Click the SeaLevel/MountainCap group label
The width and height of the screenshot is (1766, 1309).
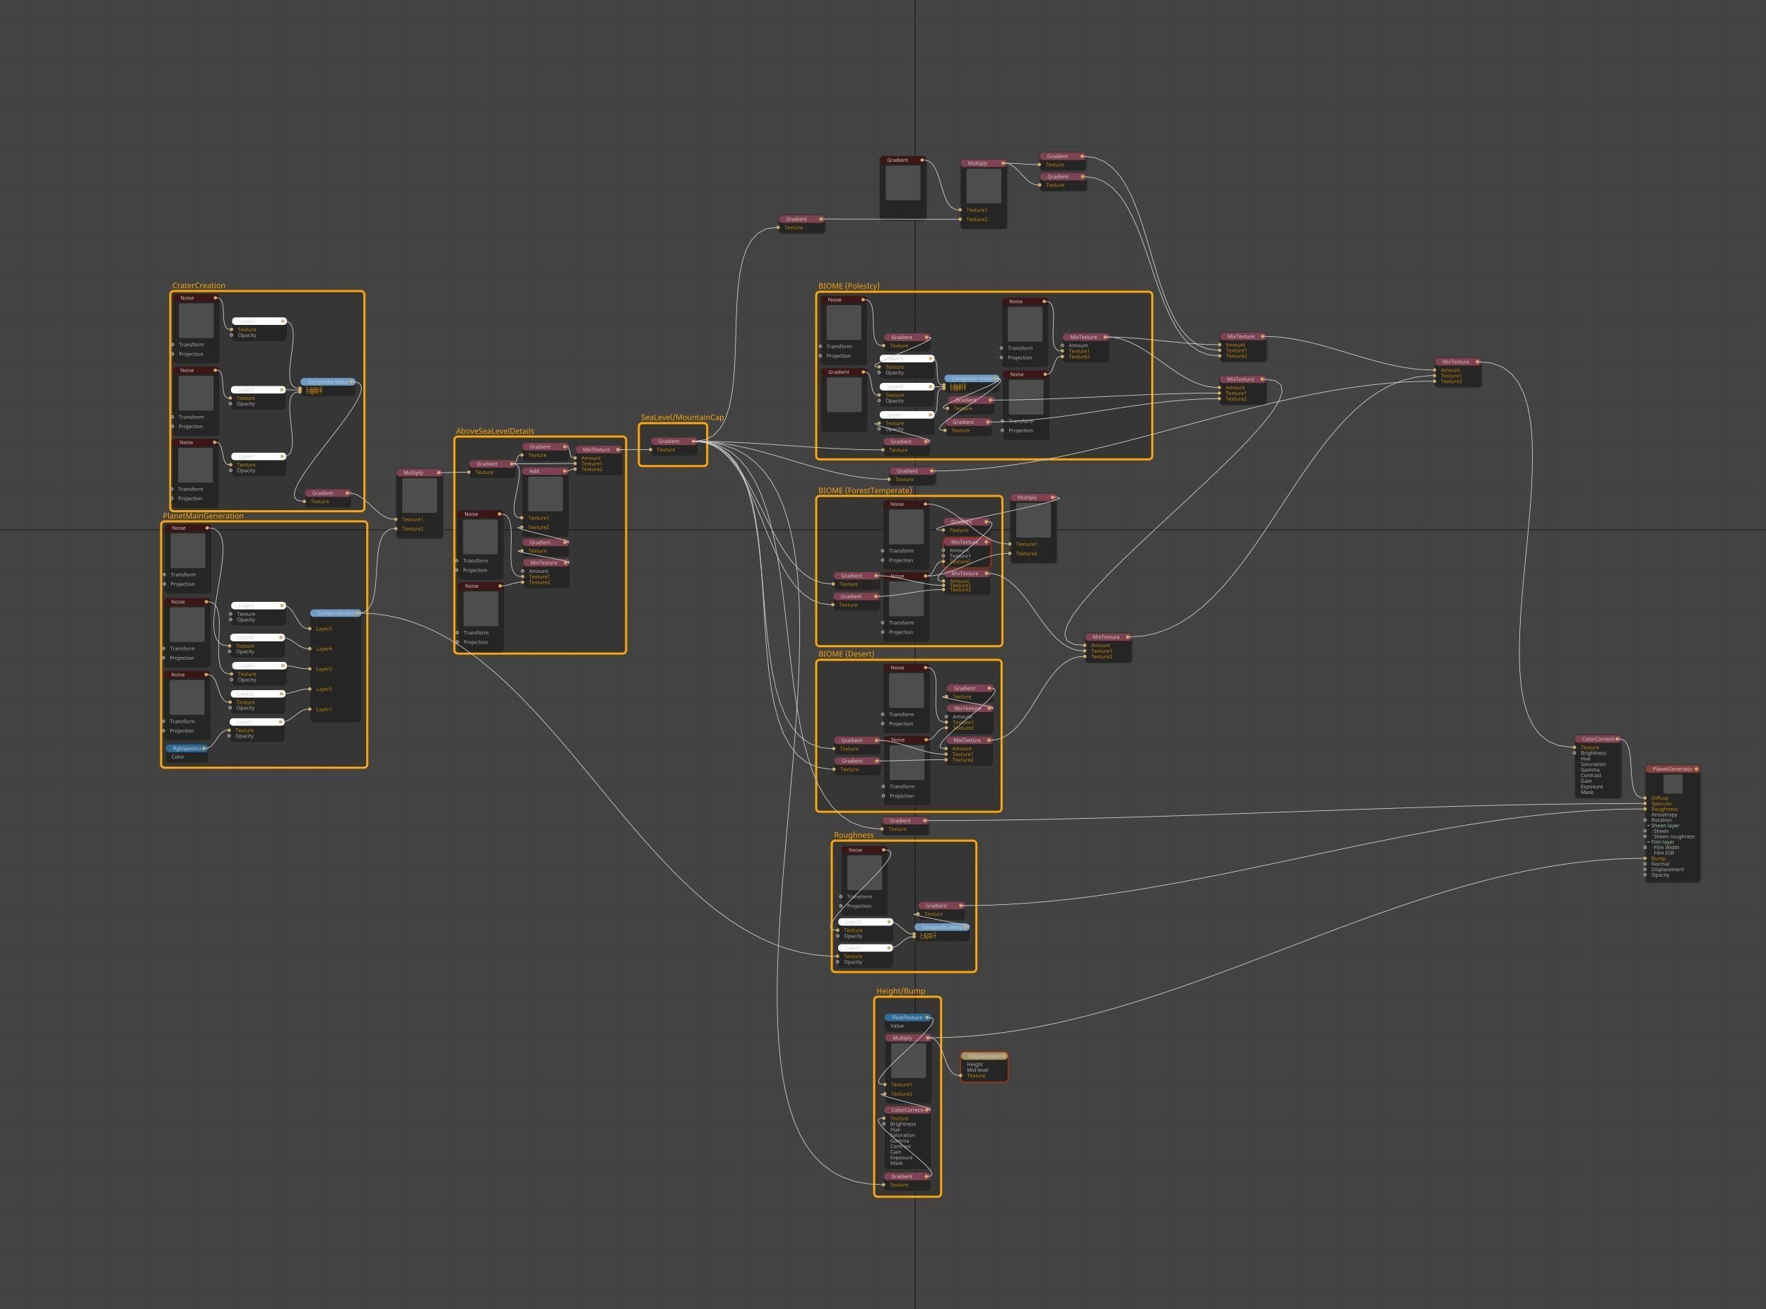682,417
